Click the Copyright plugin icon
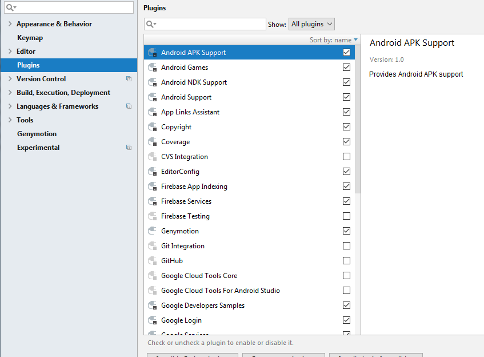The image size is (484, 357). [x=153, y=127]
